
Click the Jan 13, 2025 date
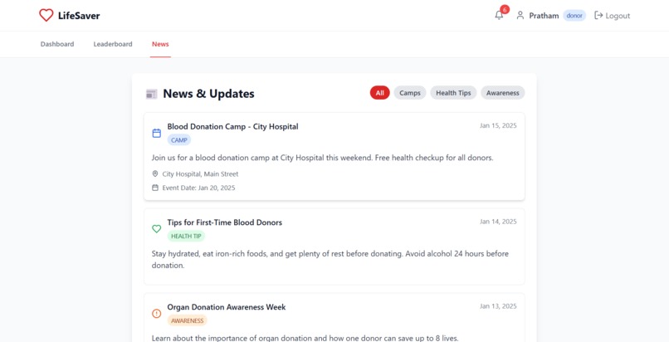(498, 306)
